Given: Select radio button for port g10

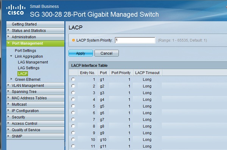Looking at the screenshot, I should 73,139.
